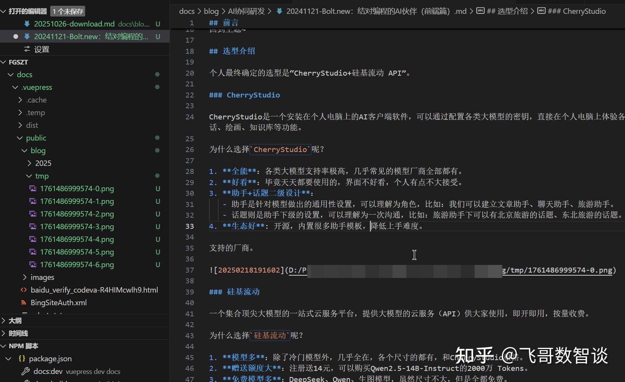Click the image icon of 1761486999574-1.png
625x382 pixels.
pos(33,201)
